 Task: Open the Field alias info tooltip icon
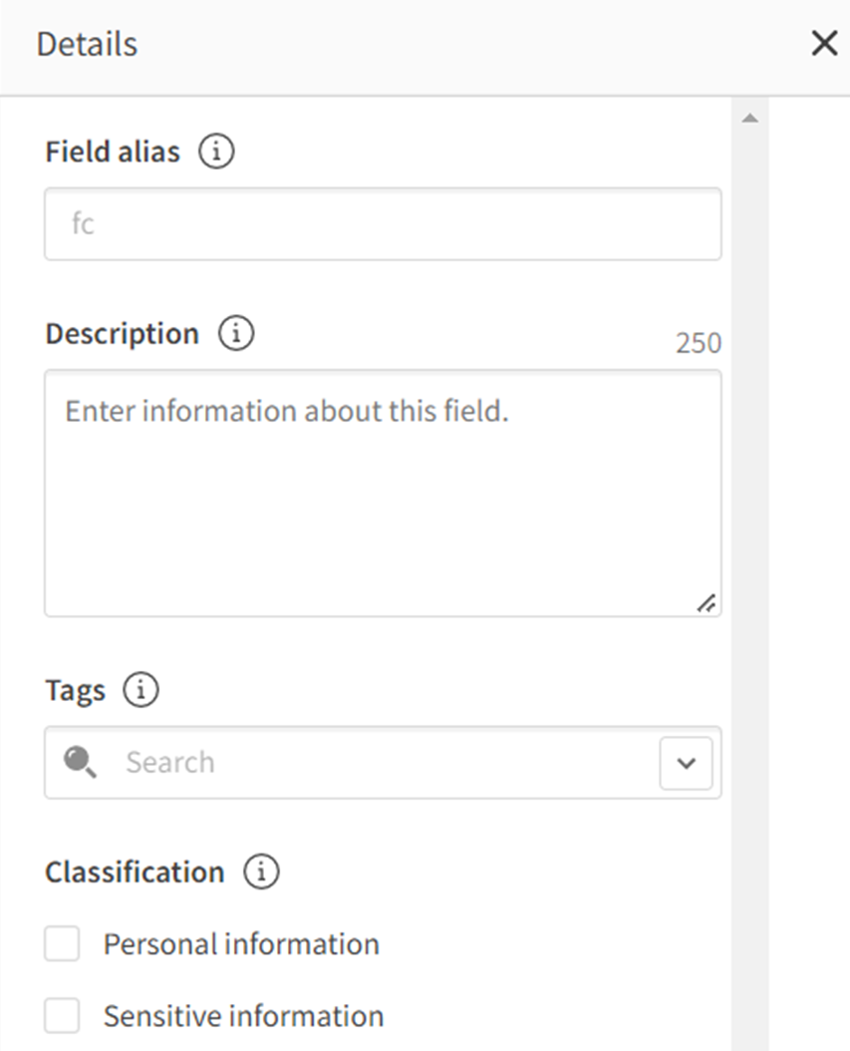coord(216,151)
